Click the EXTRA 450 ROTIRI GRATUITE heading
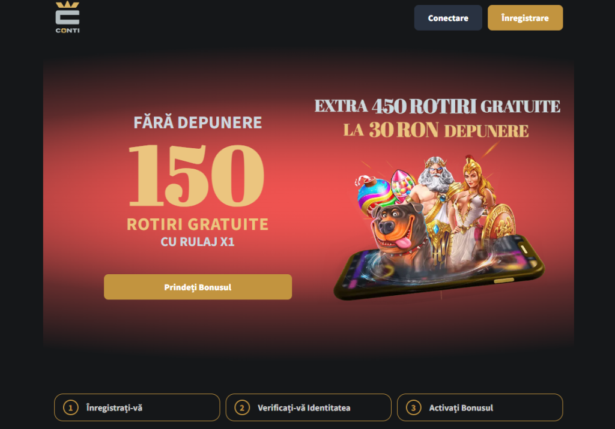615x429 pixels. click(x=437, y=106)
